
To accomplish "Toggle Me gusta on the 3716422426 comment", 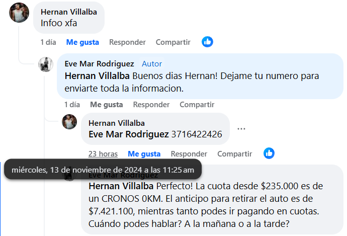I will tap(144, 154).
